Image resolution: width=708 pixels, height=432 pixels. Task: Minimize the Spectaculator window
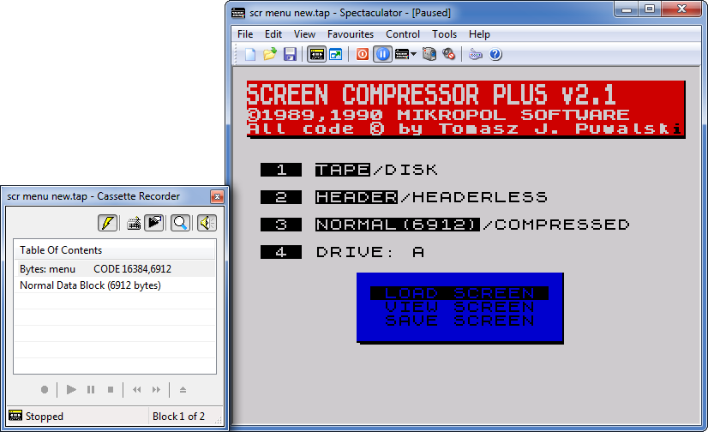(627, 9)
